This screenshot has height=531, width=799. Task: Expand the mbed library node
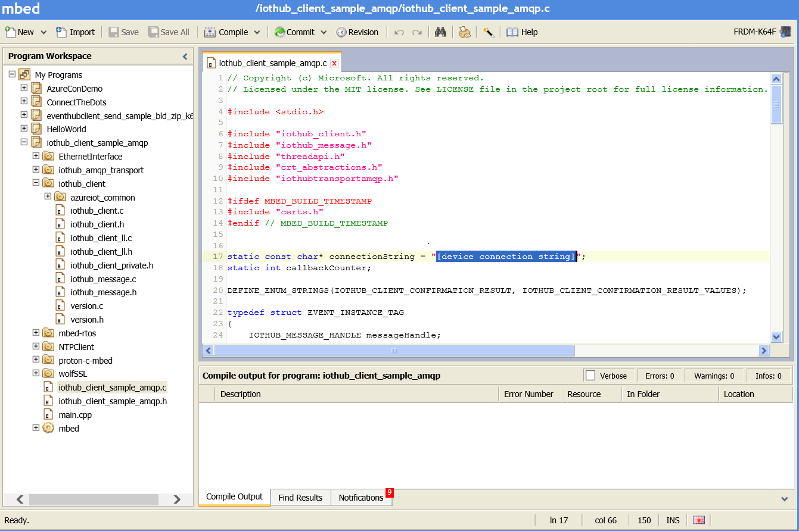[x=36, y=428]
